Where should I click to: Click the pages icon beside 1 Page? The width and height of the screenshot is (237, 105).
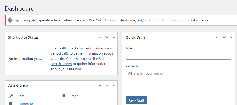[64, 96]
